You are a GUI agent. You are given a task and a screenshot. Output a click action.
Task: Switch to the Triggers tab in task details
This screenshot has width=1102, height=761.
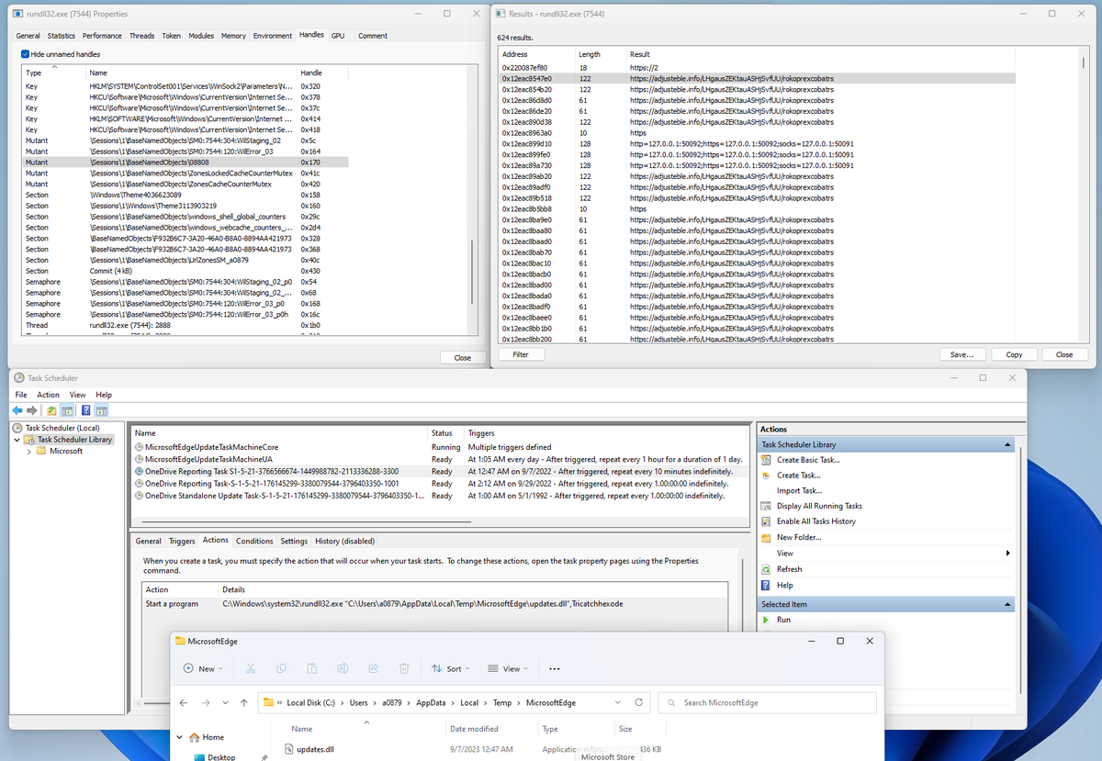coord(182,541)
